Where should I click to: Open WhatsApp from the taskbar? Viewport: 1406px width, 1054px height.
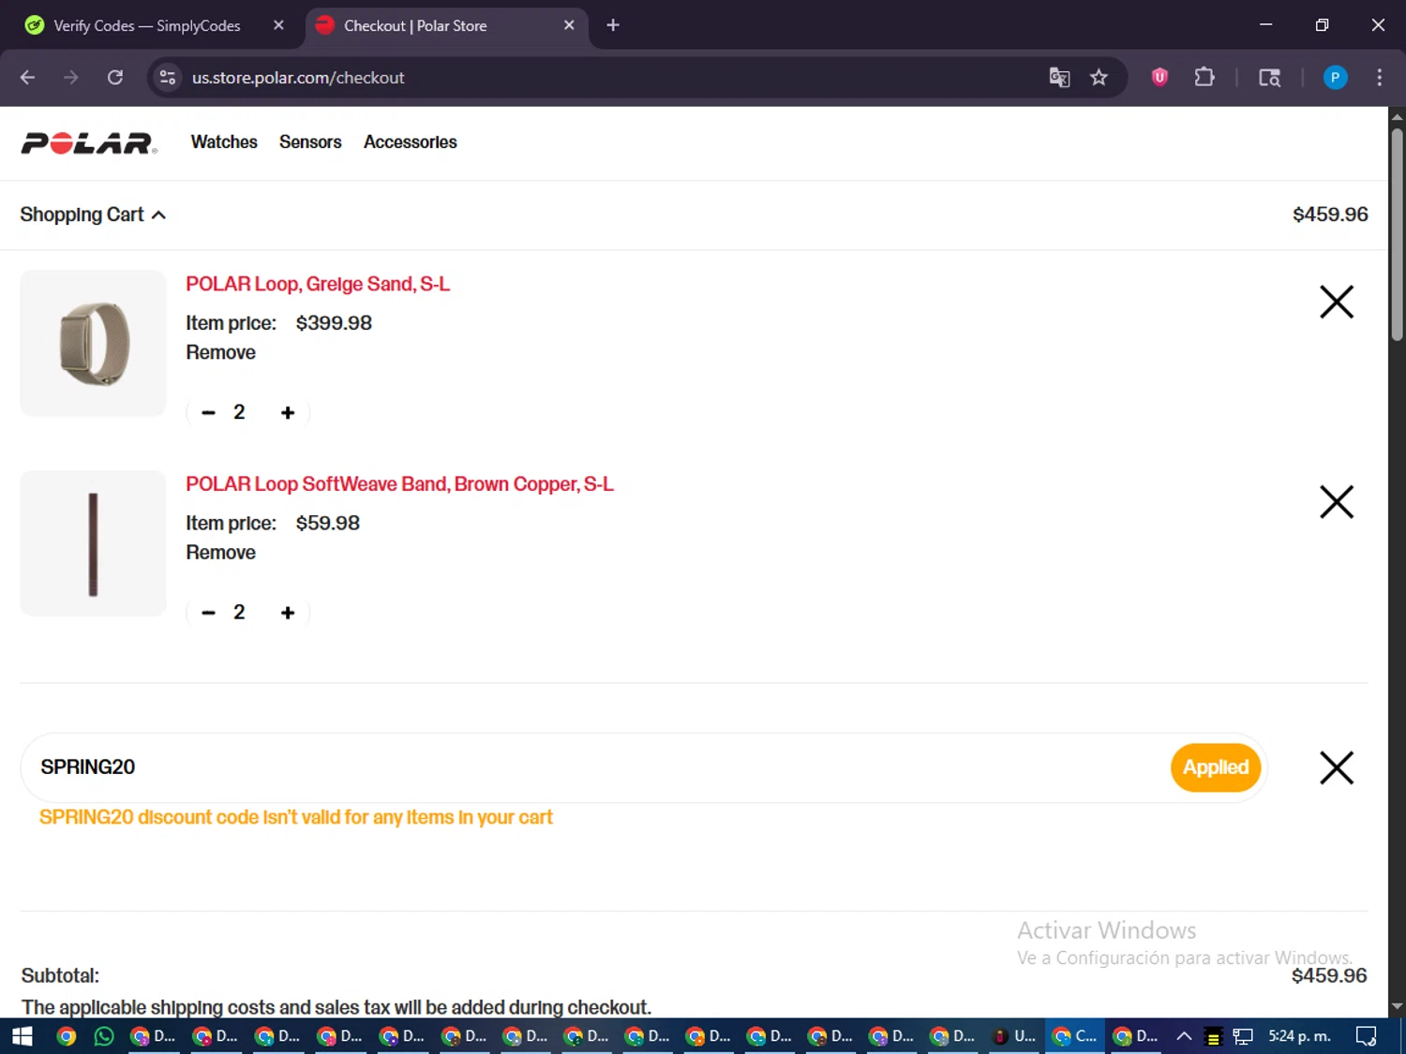[104, 1036]
